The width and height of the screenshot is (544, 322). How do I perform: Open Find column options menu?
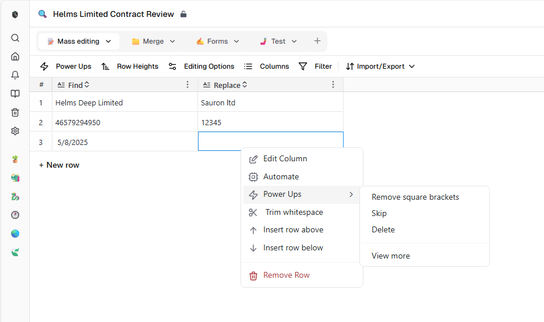[188, 84]
